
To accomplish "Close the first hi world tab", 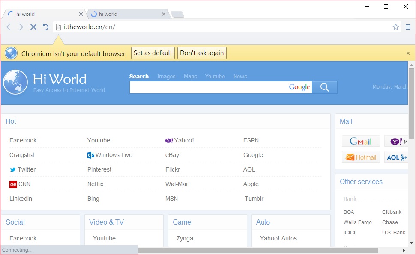I will tap(81, 14).
